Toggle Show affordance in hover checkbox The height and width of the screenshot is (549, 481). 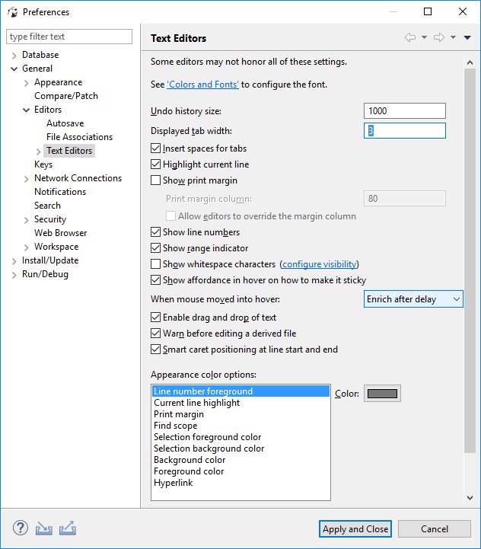coord(155,279)
